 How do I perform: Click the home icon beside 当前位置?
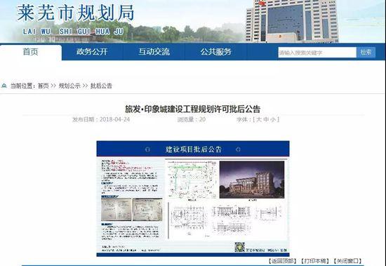4,86
